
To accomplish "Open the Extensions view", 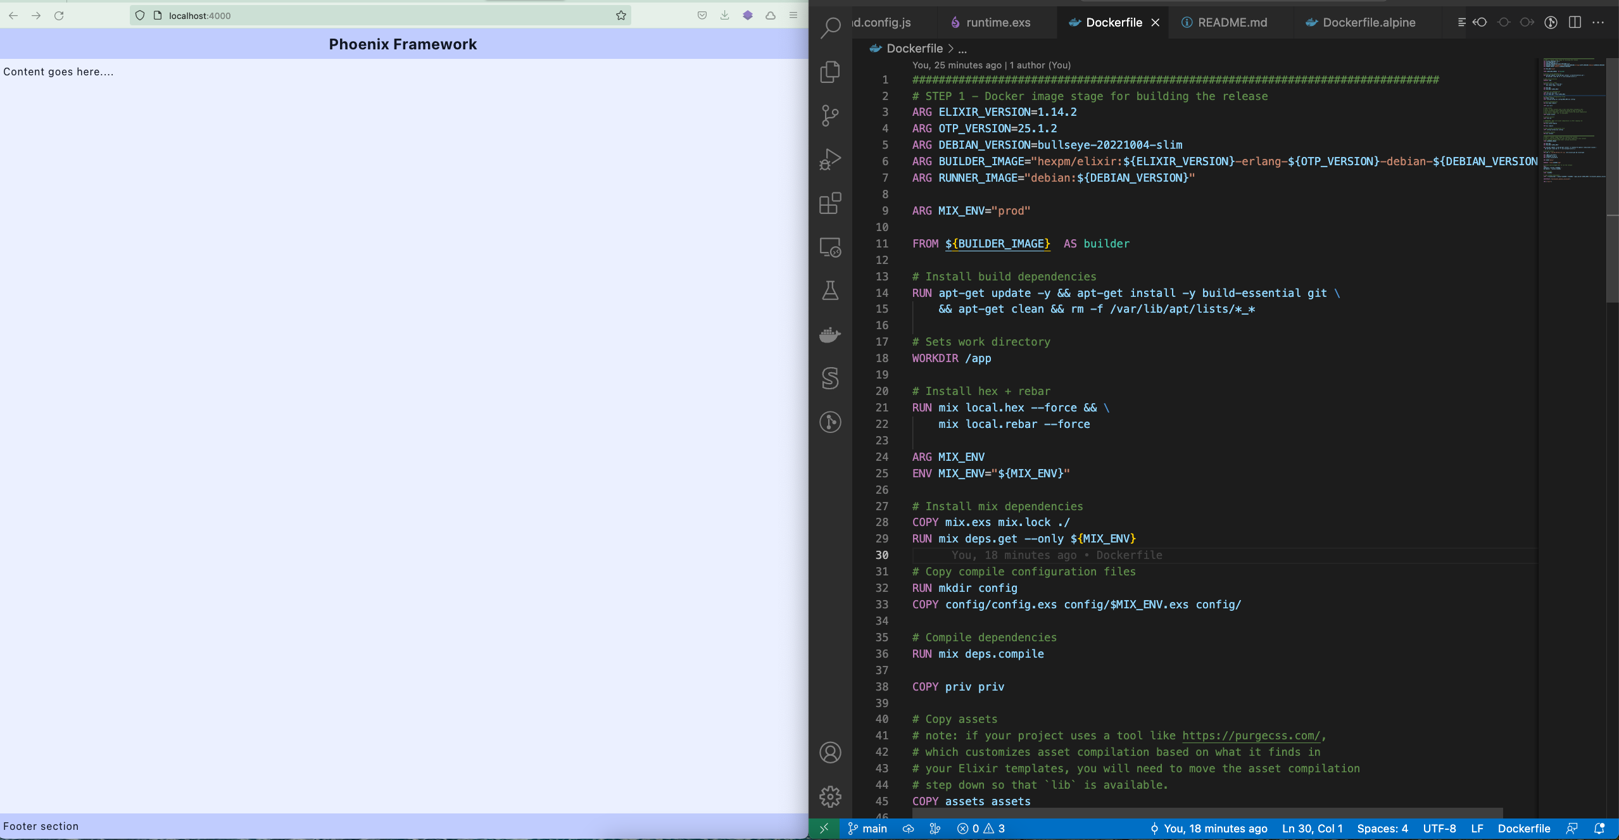I will (x=830, y=203).
